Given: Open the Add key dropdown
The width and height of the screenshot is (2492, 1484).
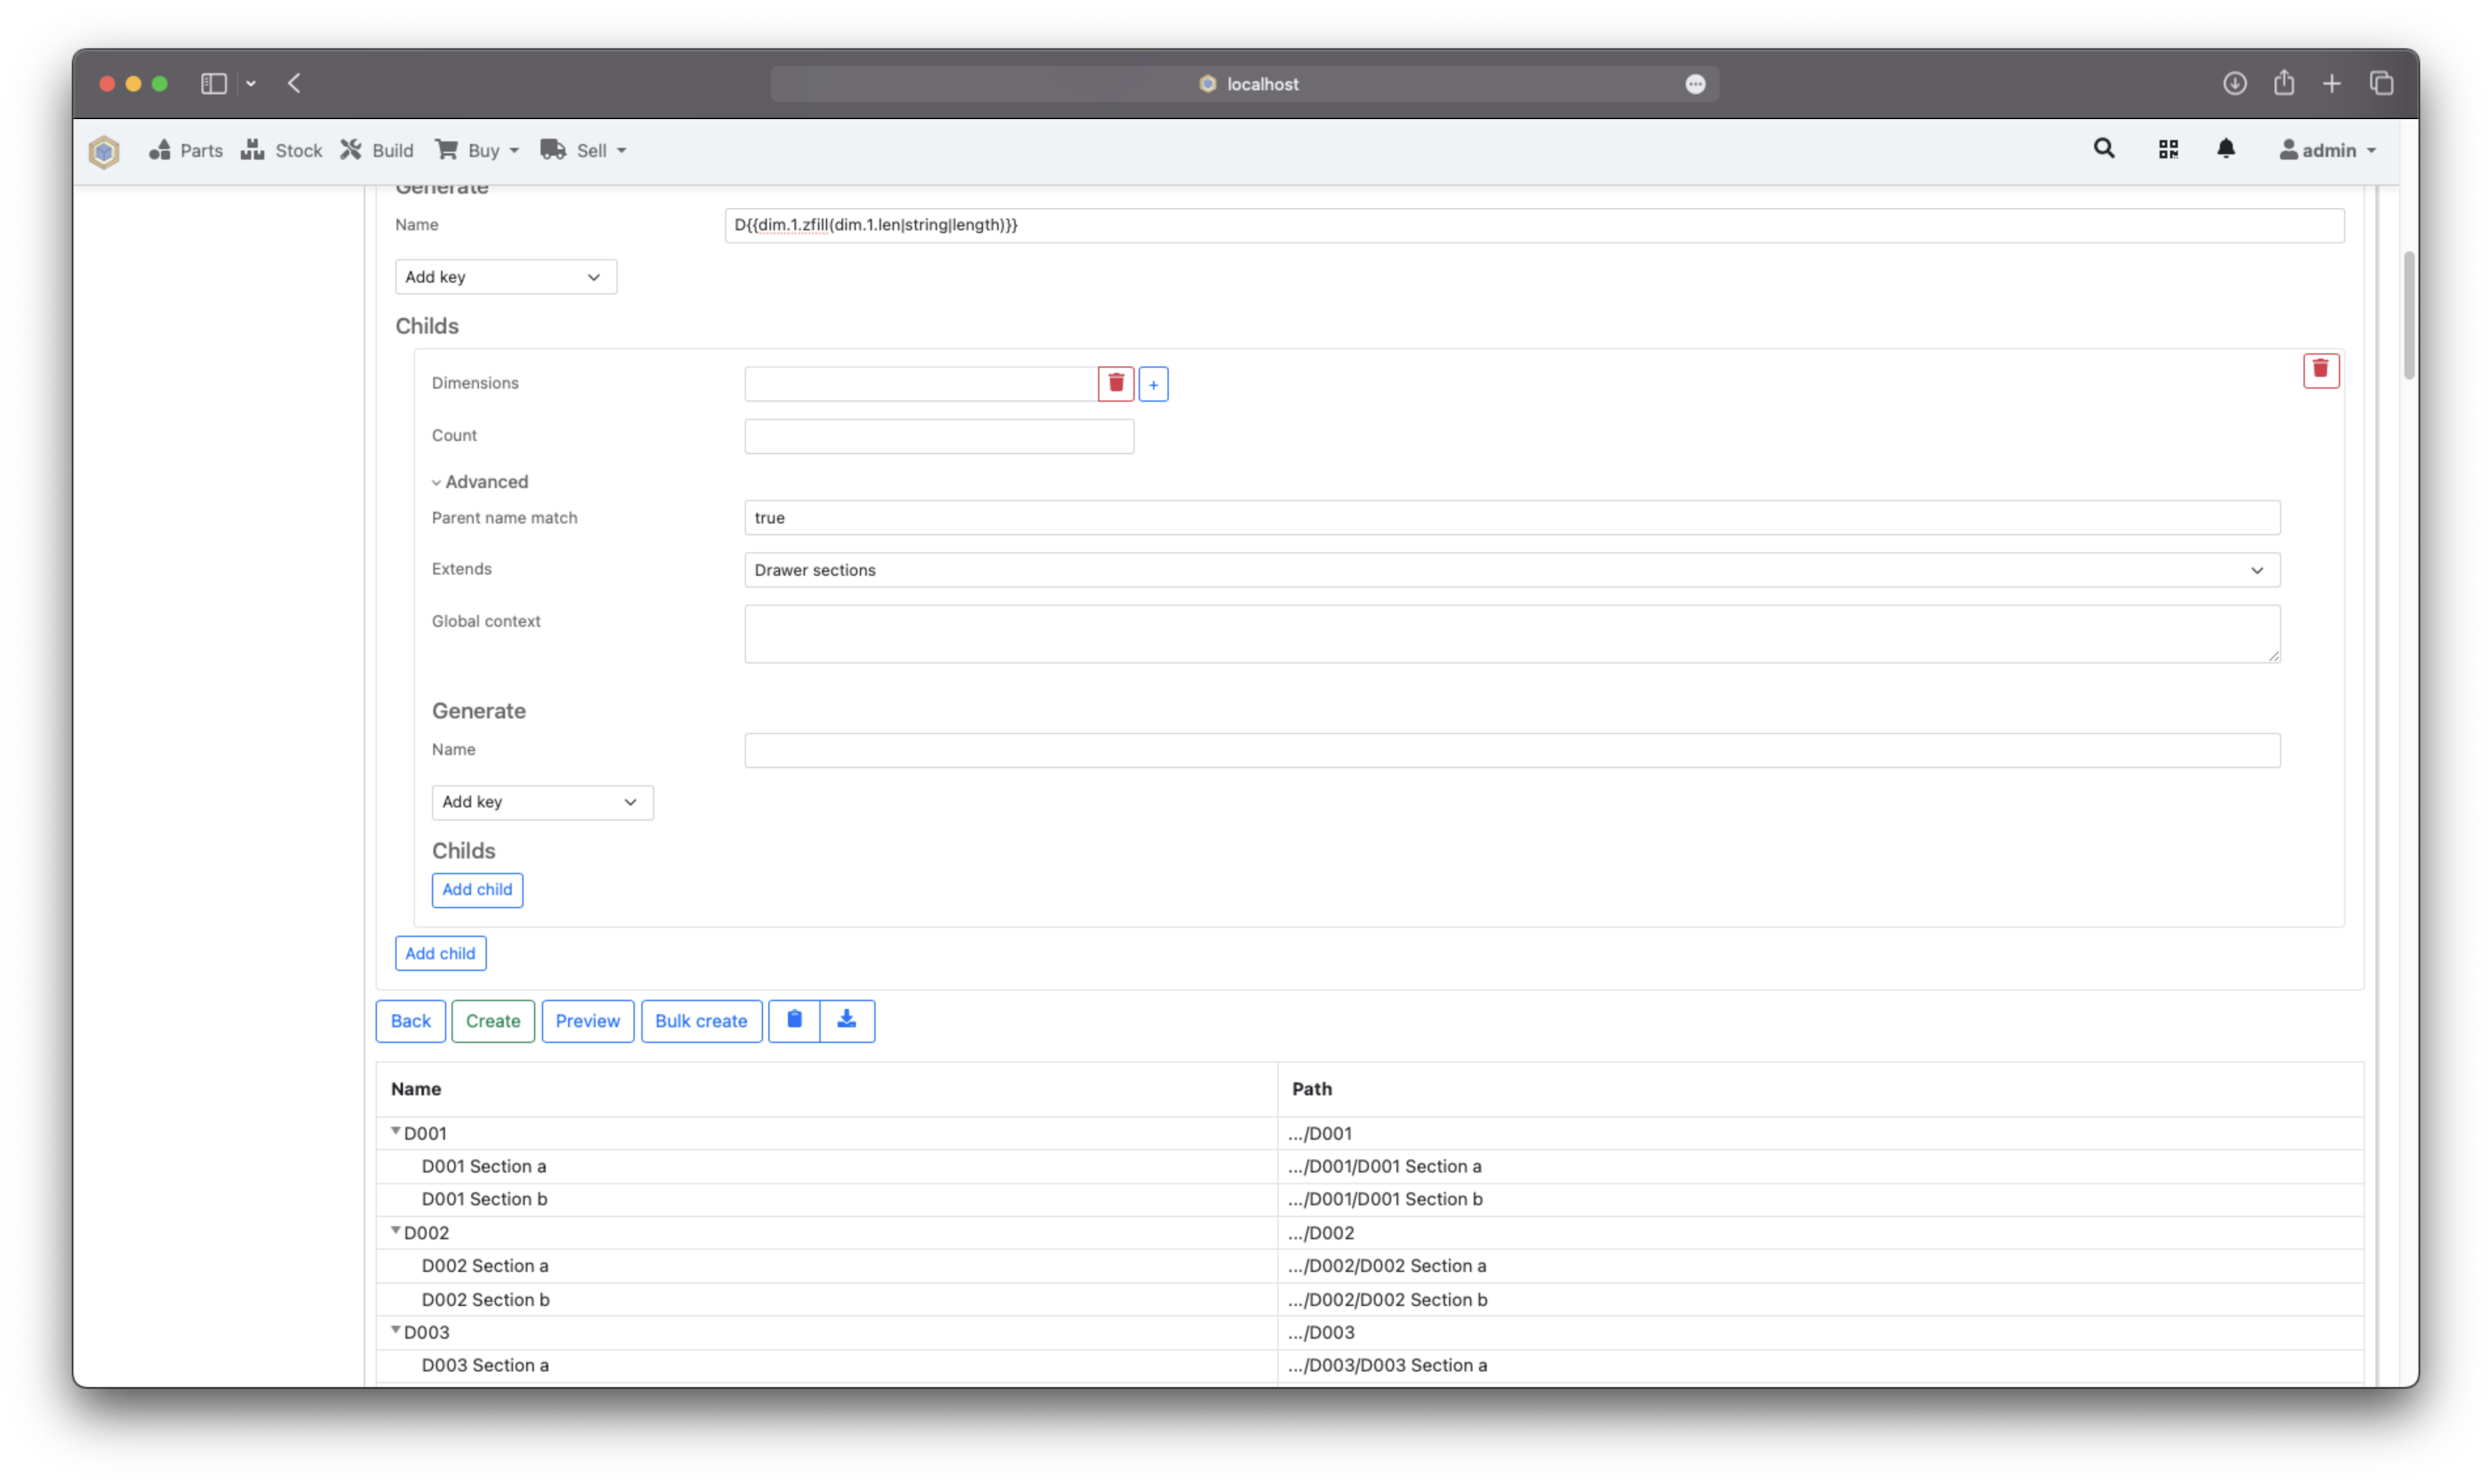Looking at the screenshot, I should [505, 277].
